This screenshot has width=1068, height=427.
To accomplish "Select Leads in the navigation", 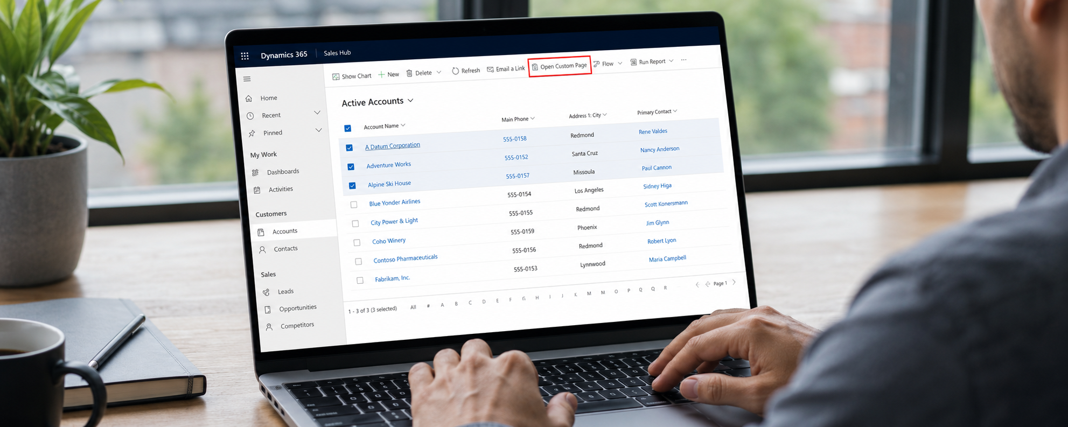I will coord(285,291).
